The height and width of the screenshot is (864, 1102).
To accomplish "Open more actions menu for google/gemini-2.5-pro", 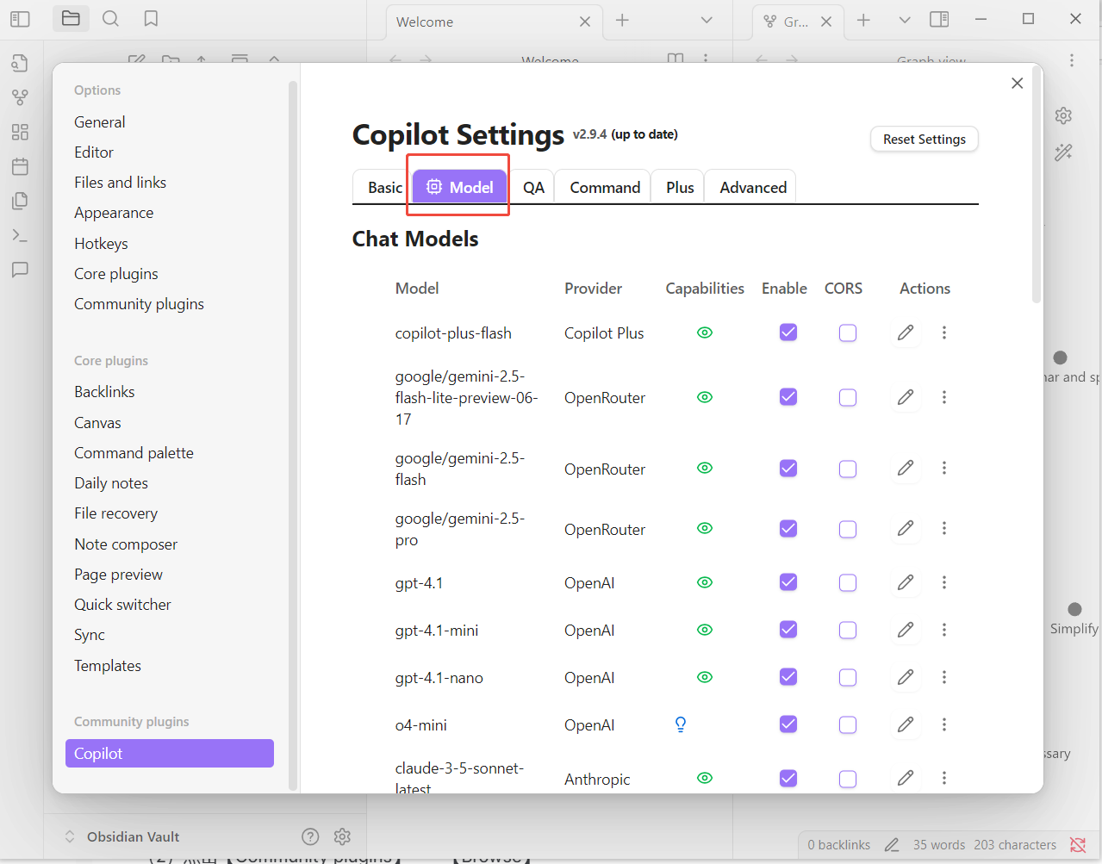I will pos(944,528).
